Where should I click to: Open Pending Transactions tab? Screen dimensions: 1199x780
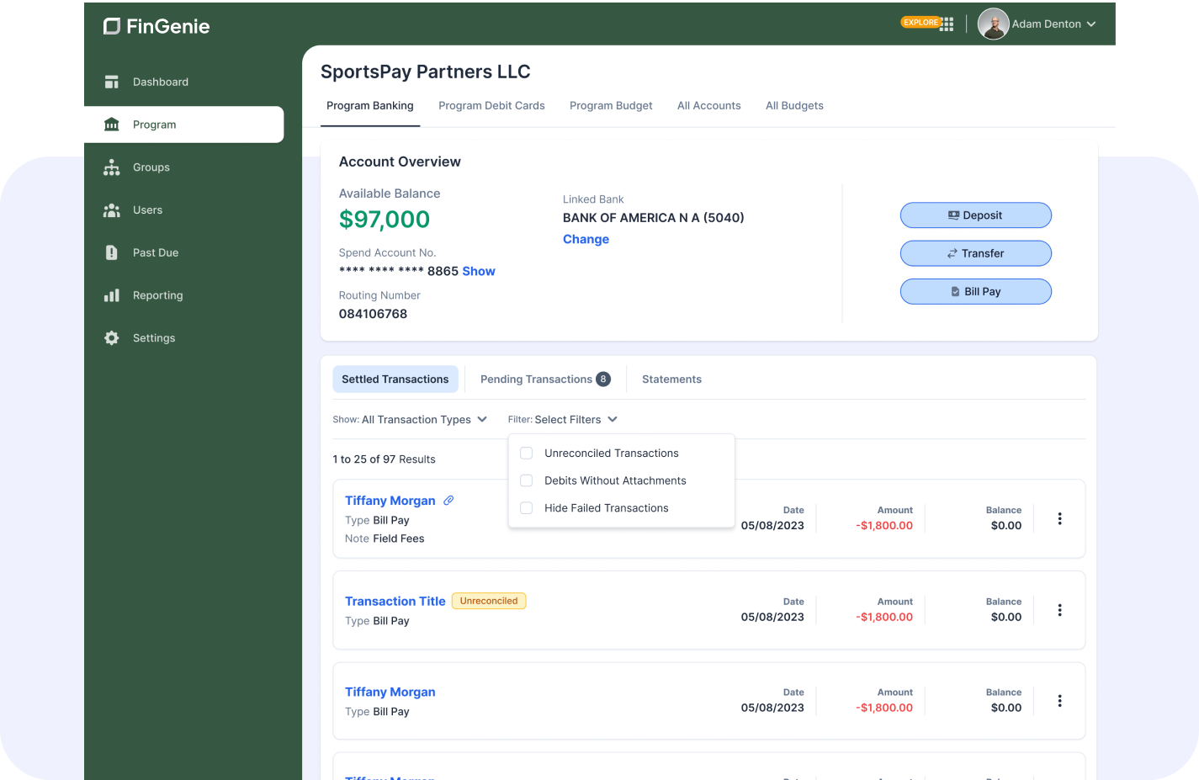pyautogui.click(x=545, y=379)
